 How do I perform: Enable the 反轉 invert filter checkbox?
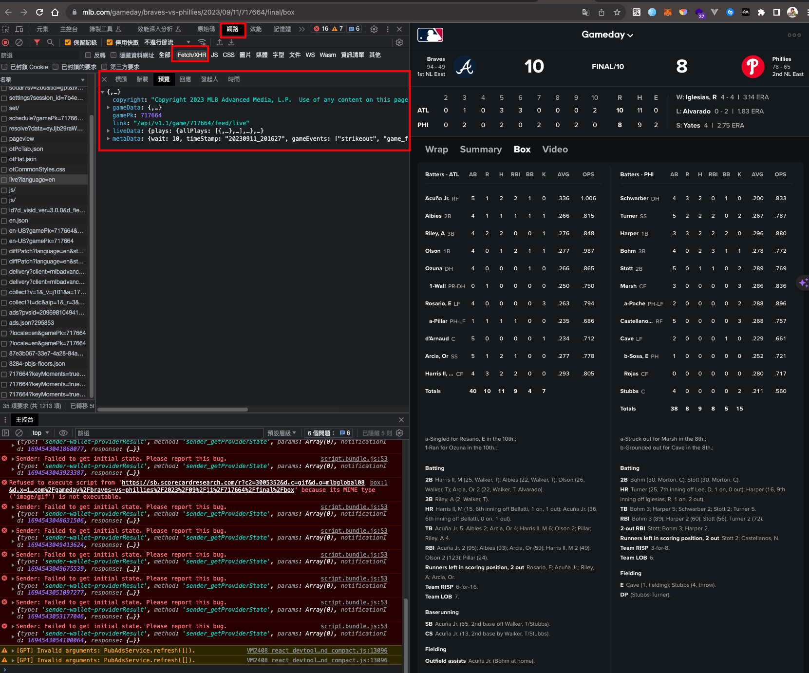click(88, 55)
